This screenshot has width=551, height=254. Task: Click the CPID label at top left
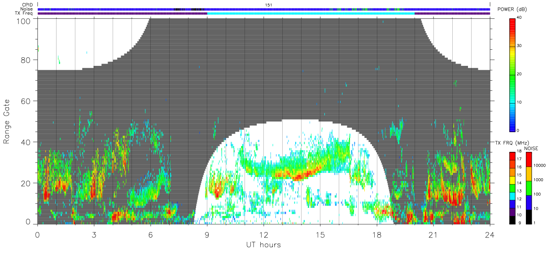click(x=27, y=5)
